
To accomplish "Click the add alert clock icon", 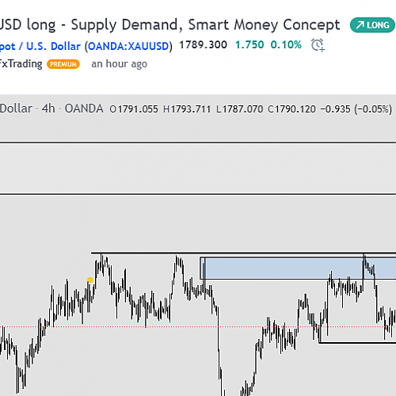I will pyautogui.click(x=318, y=45).
